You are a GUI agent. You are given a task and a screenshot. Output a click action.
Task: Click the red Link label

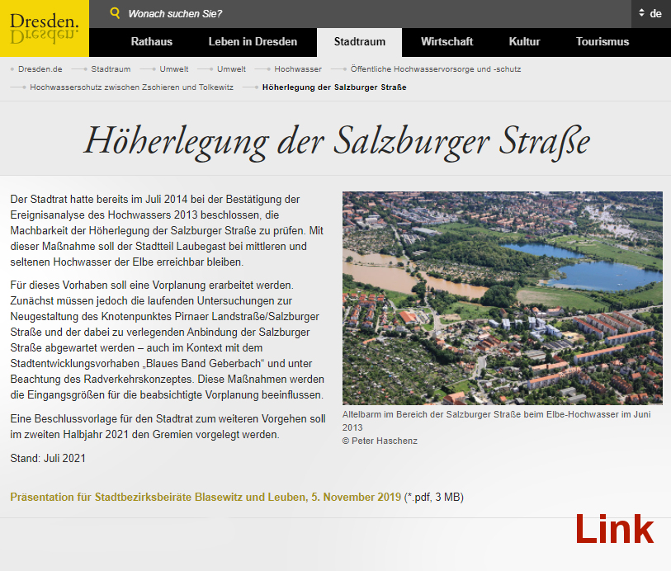pos(614,529)
